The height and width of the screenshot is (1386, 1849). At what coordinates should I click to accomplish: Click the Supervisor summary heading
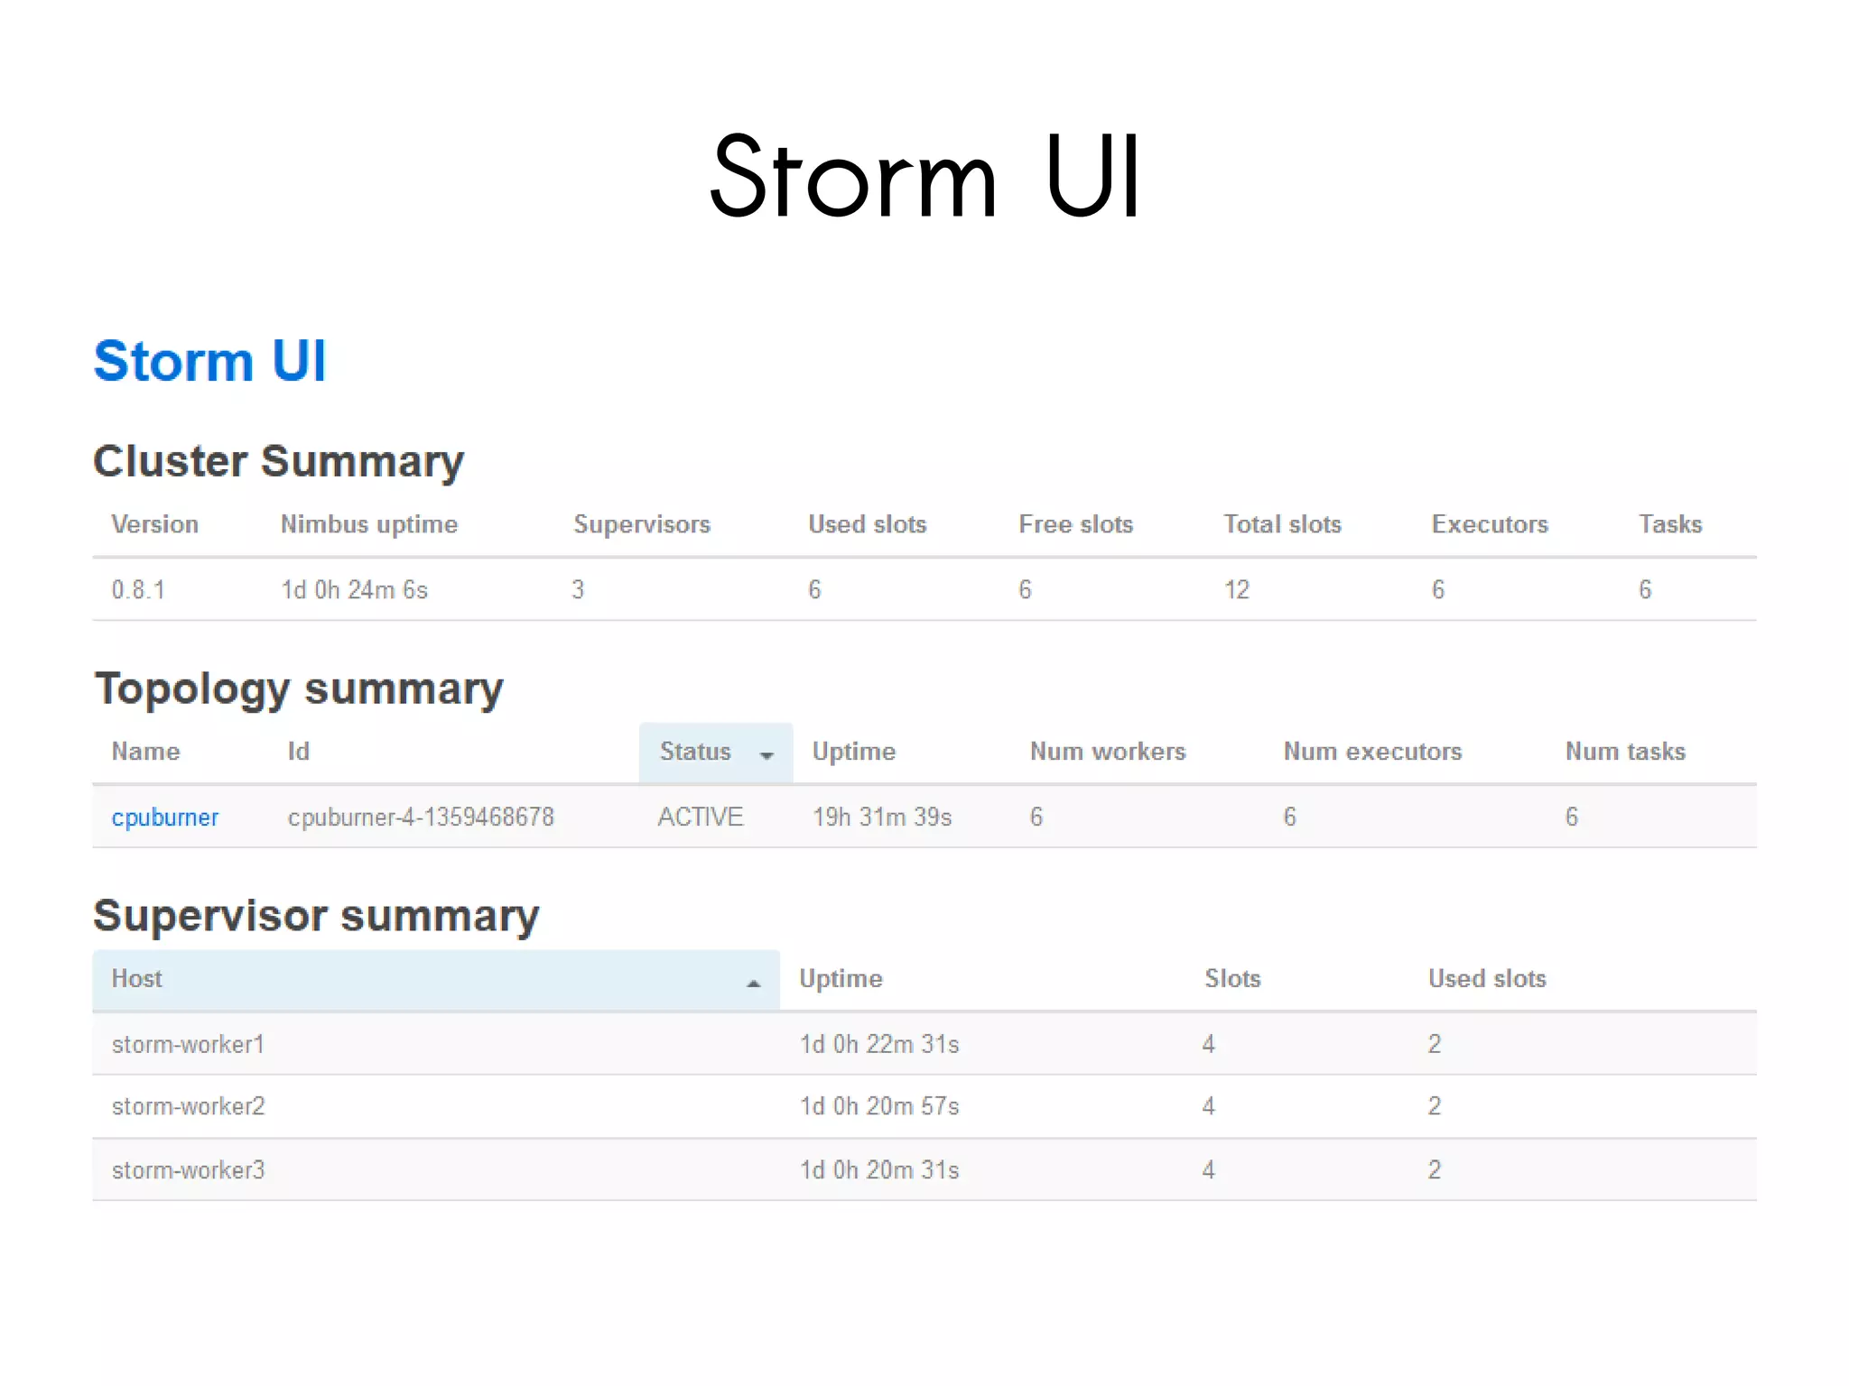point(316,917)
